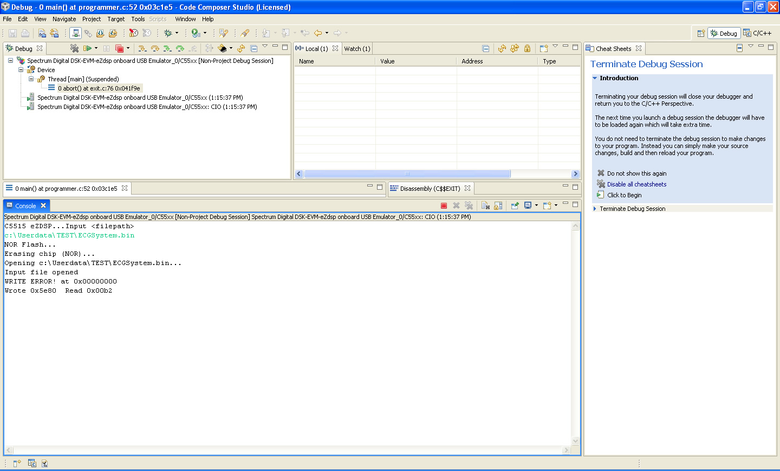Click the green Assembly Step Over icon

point(180,48)
